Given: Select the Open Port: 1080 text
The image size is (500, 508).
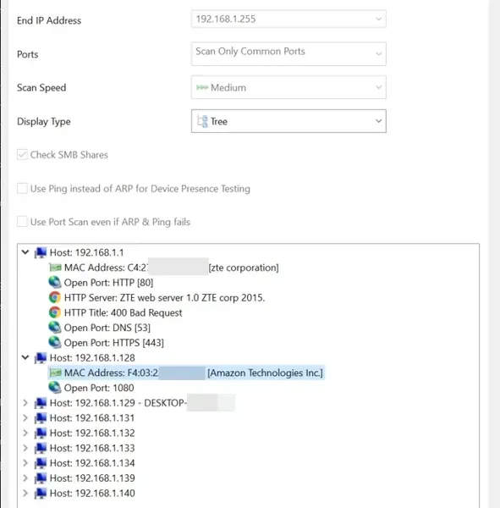Looking at the screenshot, I should (99, 388).
